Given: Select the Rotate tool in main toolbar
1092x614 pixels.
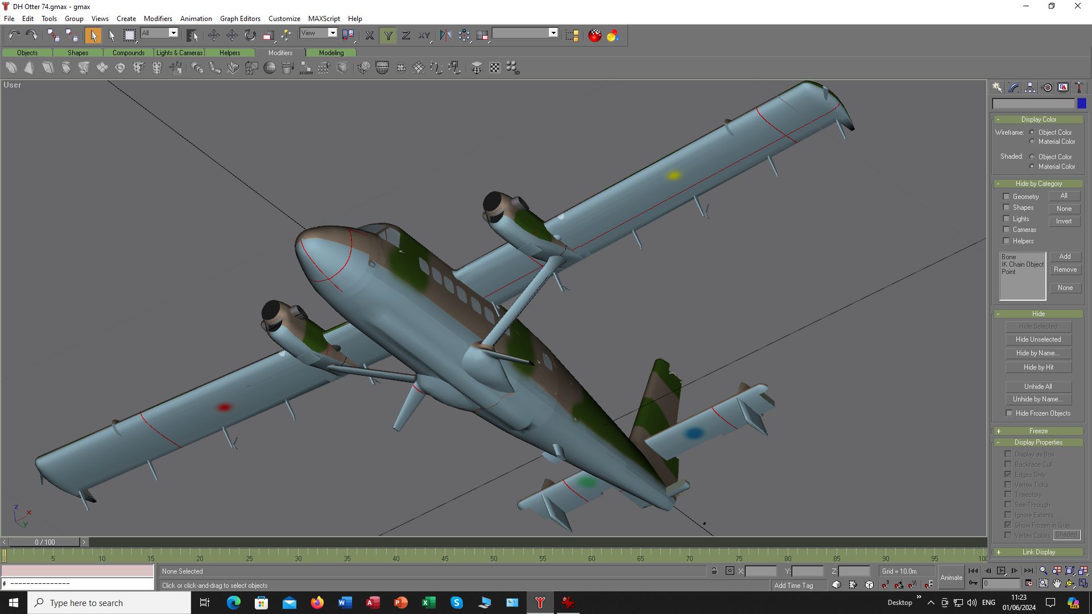Looking at the screenshot, I should tap(250, 35).
